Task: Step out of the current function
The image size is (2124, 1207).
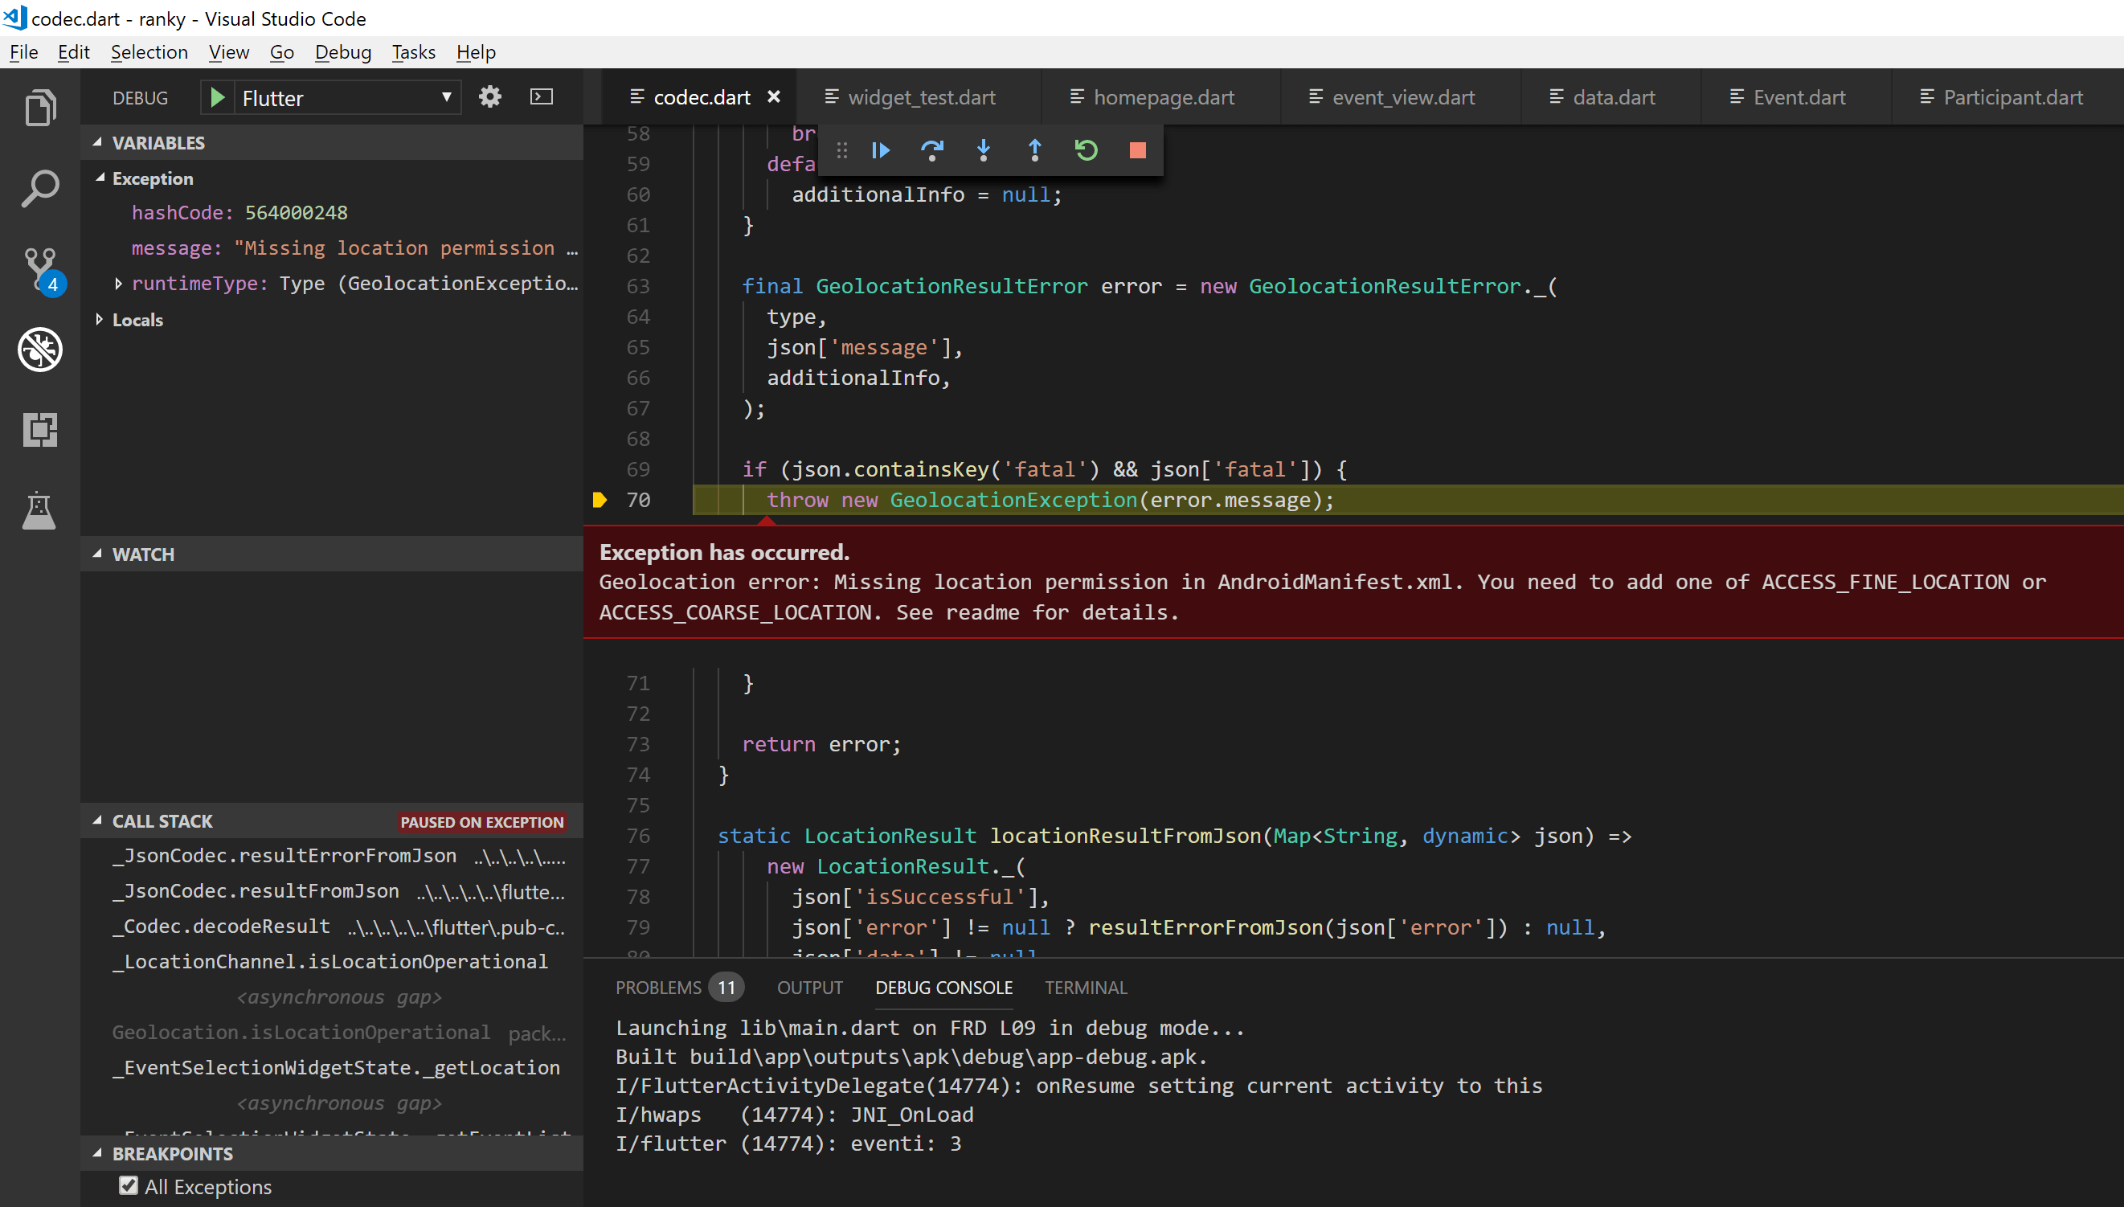Action: (x=1034, y=150)
